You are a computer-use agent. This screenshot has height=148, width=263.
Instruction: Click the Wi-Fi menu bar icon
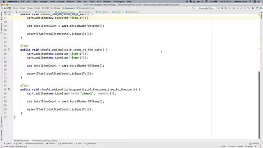tap(206, 2)
